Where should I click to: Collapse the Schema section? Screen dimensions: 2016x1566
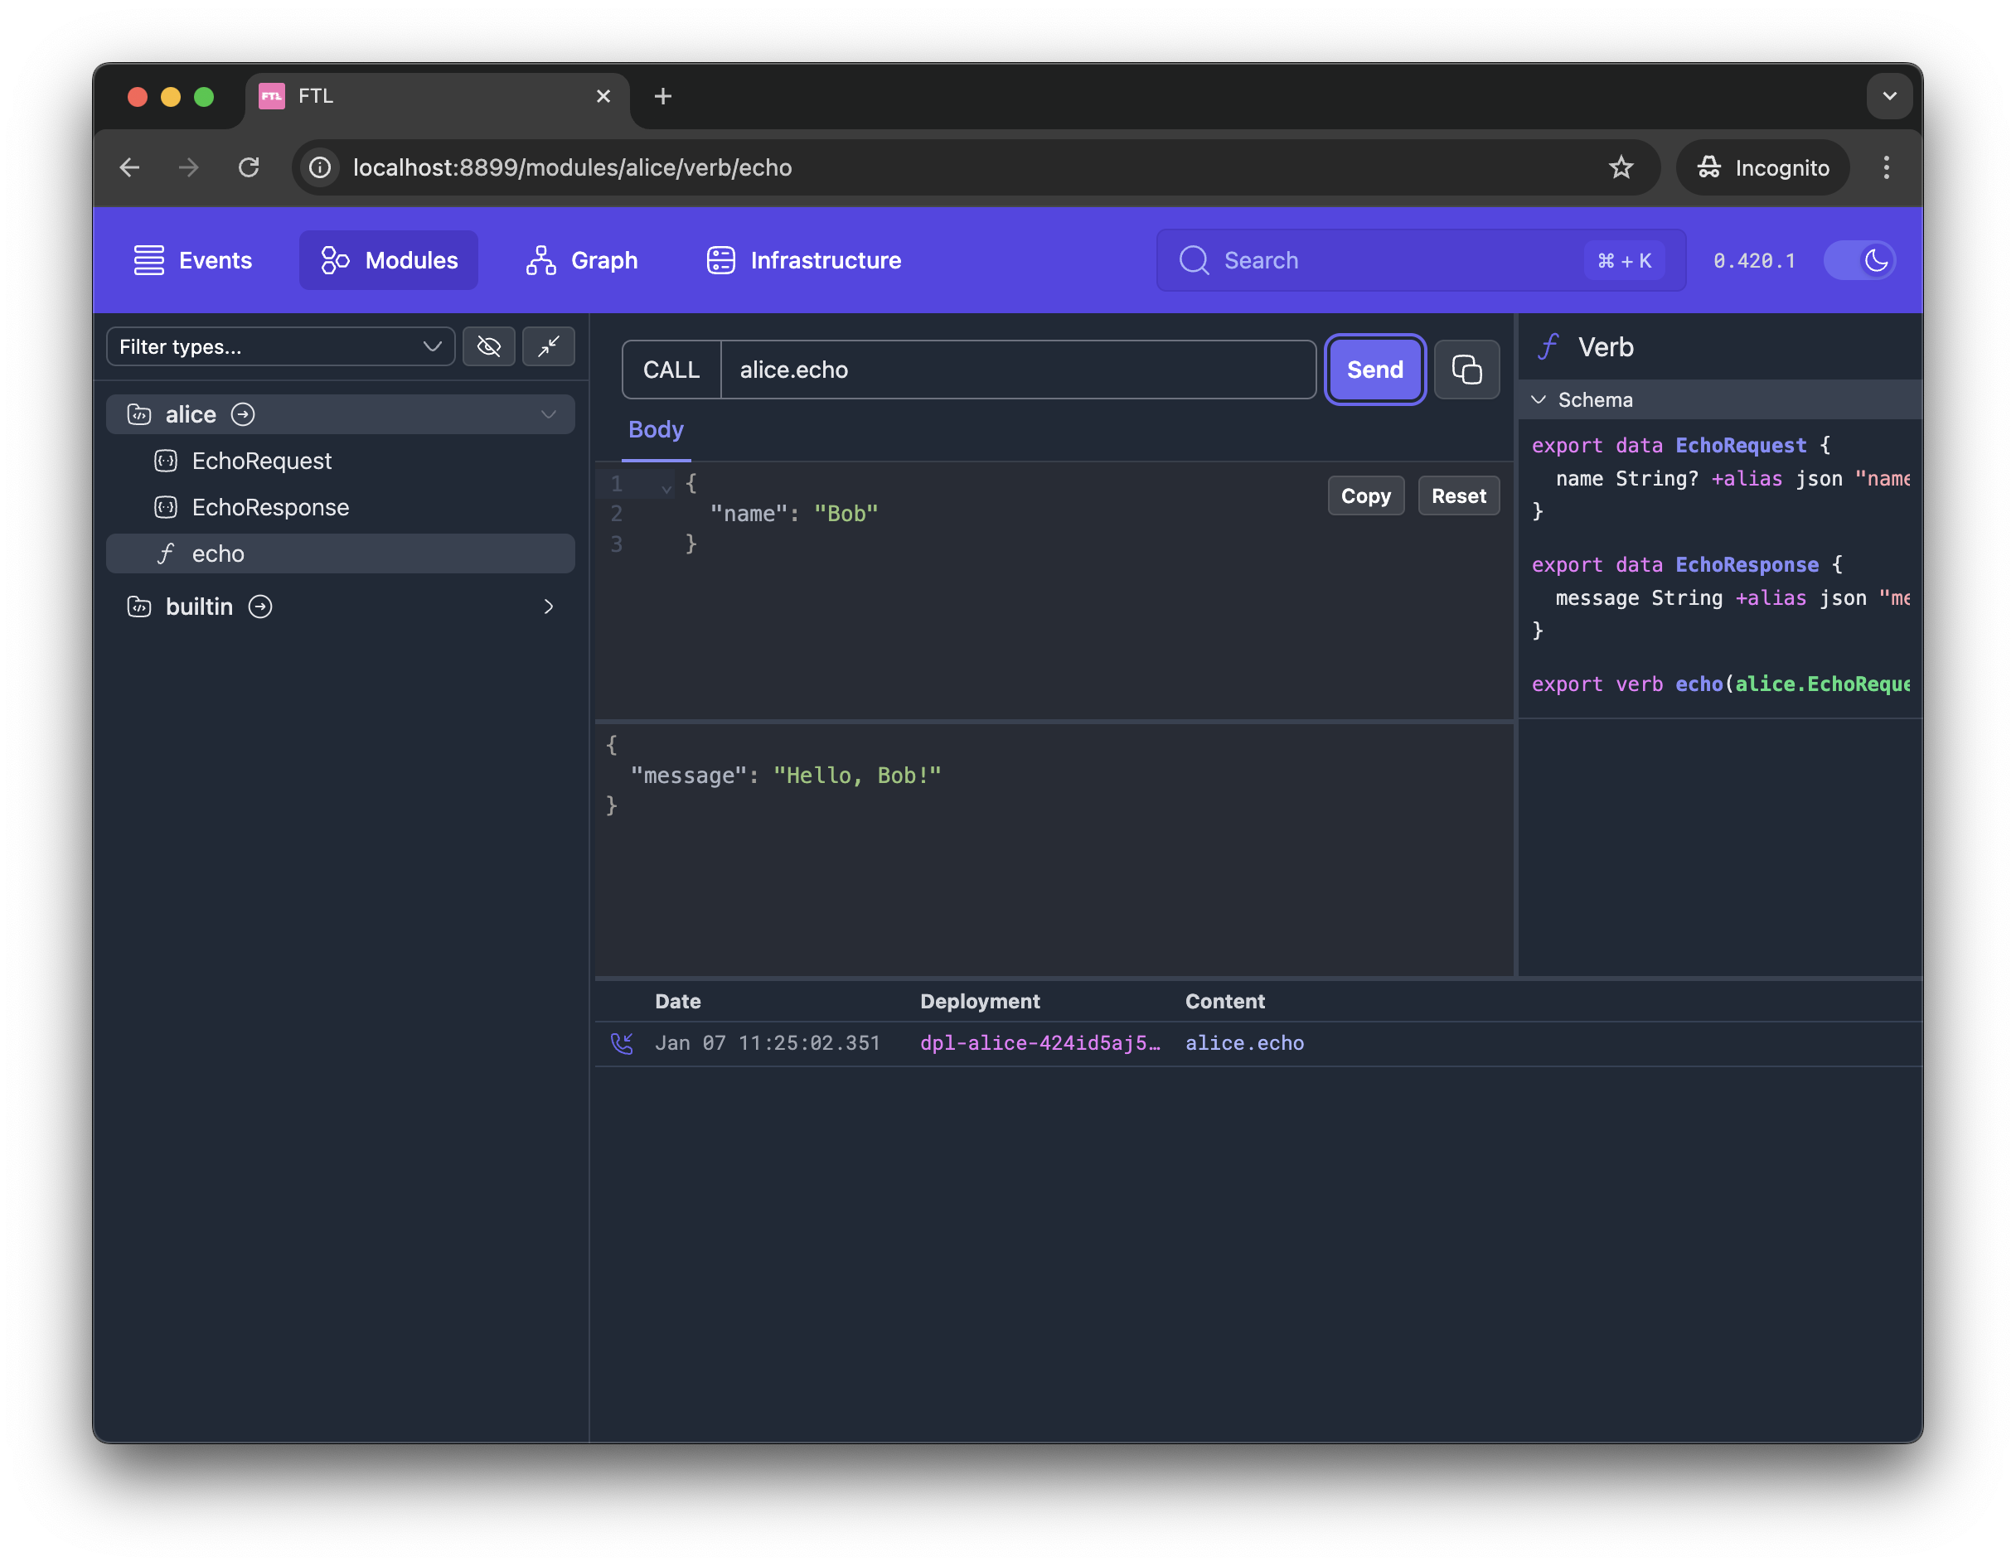(x=1539, y=399)
